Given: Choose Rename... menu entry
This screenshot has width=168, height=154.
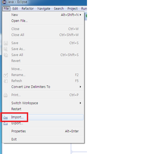Looking at the screenshot, I should pos(47,75).
